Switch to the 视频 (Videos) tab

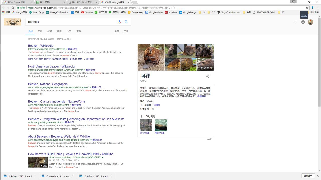pos(59,31)
